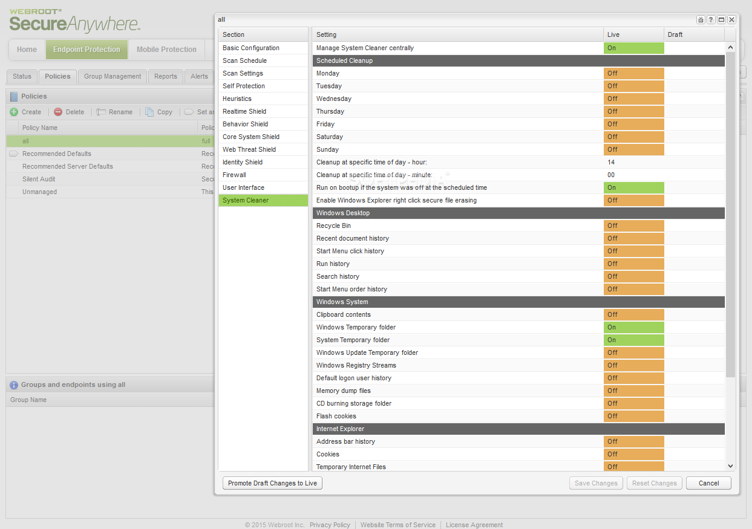This screenshot has height=529, width=752.
Task: Click the Copy policy icon
Action: [x=149, y=112]
